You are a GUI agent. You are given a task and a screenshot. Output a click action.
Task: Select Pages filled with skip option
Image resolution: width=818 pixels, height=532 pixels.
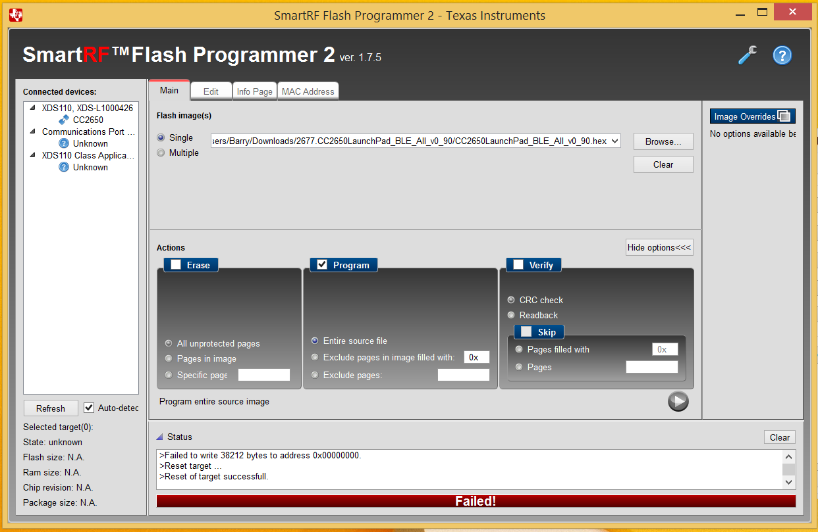tap(519, 349)
